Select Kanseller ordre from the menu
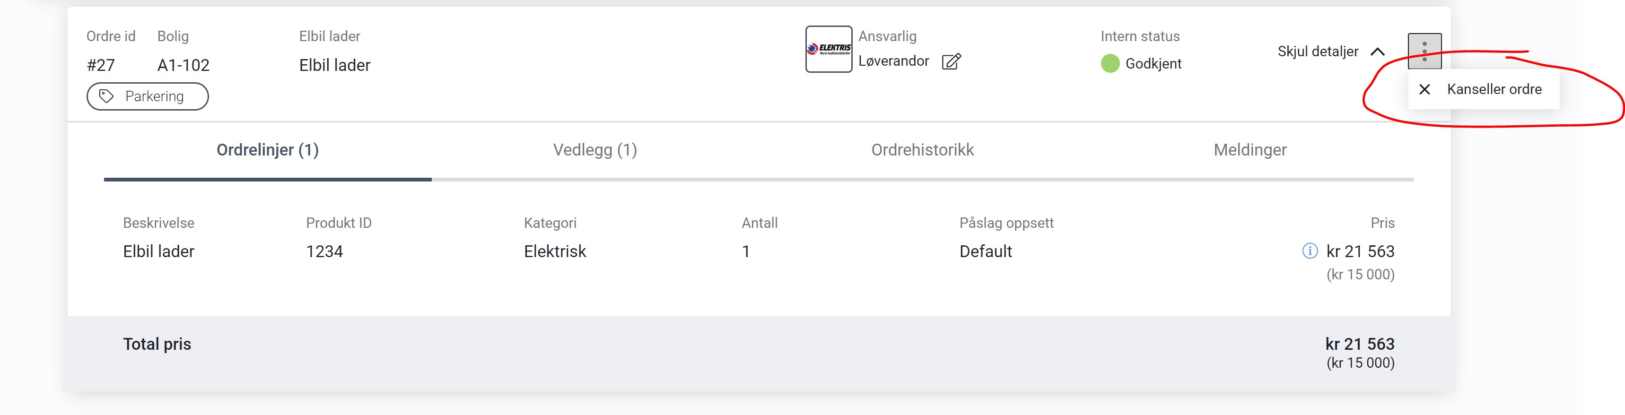Viewport: 1625px width, 415px height. click(x=1483, y=89)
